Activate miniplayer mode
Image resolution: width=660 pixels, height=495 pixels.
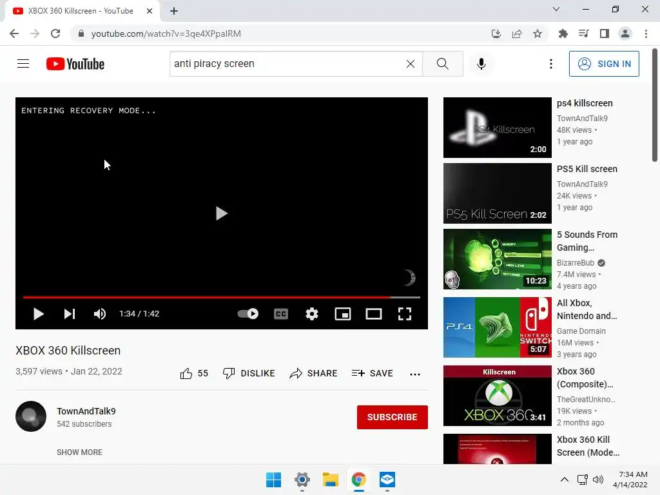343,314
